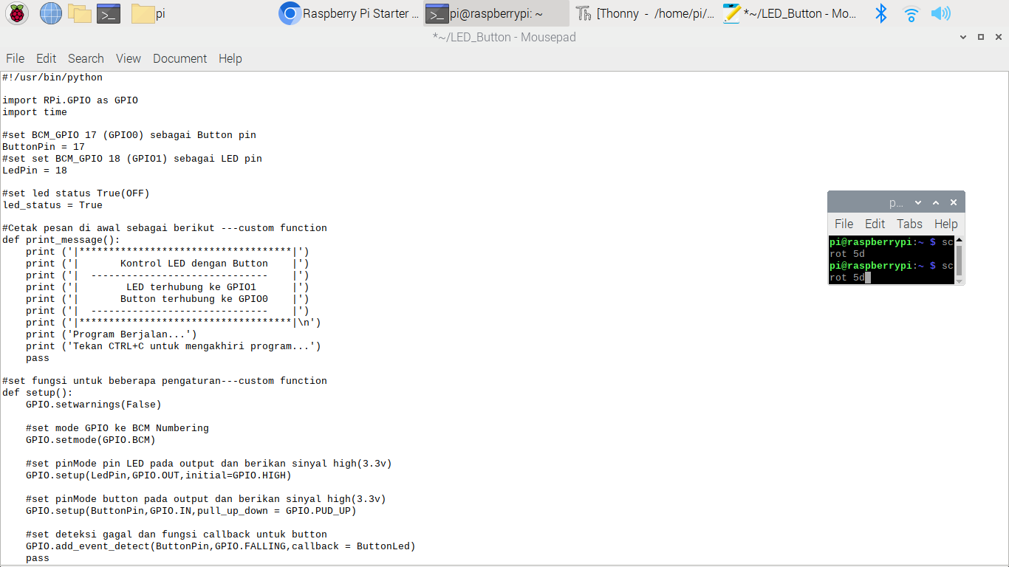Click the 'GPIO.setmode(GPIO.BCM)' line
Screen dimensions: 1009x567
pyautogui.click(x=91, y=440)
